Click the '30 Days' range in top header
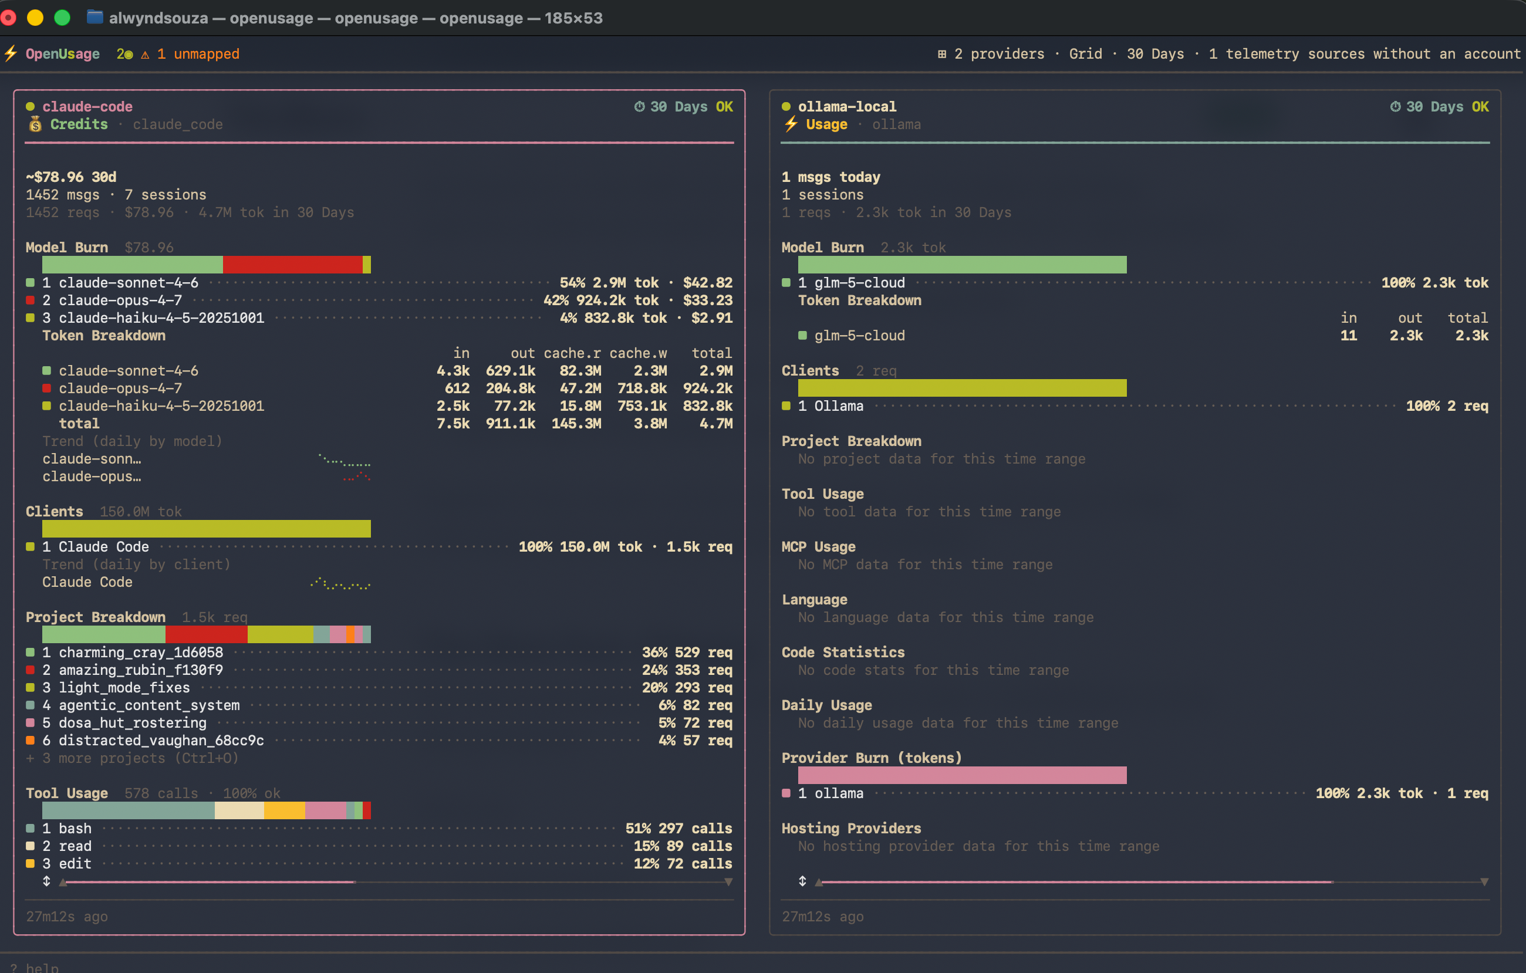This screenshot has height=973, width=1526. click(x=1155, y=54)
